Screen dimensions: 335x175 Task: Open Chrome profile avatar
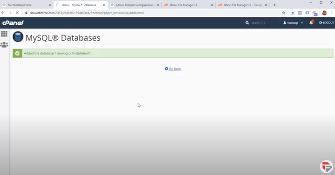(x=324, y=13)
